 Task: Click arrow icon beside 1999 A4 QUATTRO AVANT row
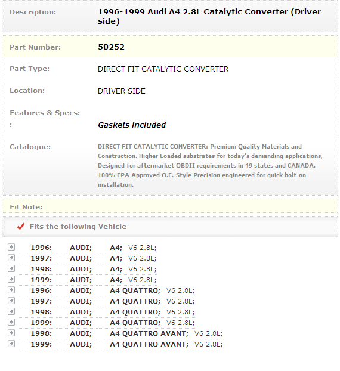(11, 344)
